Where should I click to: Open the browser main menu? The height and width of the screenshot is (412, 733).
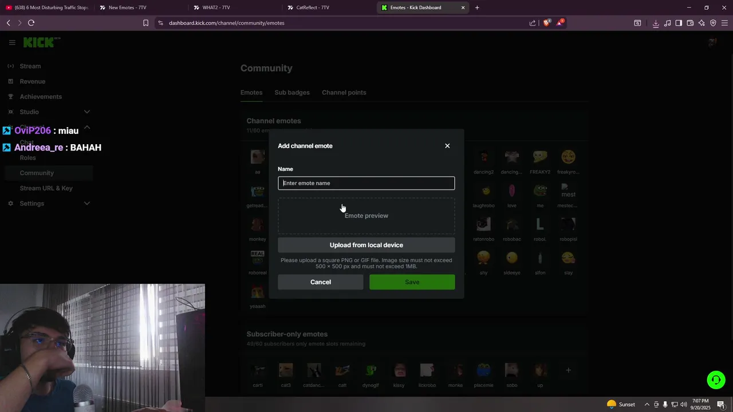tap(724, 23)
